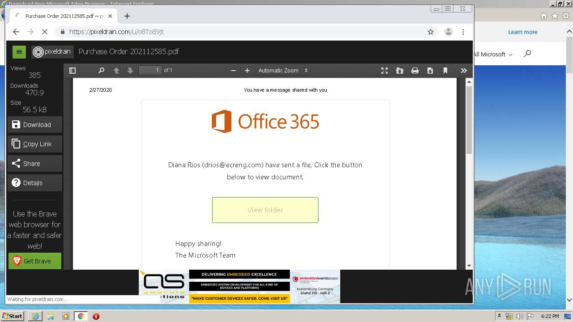The height and width of the screenshot is (322, 573).
Task: Print the PDF document
Action: coord(415,71)
